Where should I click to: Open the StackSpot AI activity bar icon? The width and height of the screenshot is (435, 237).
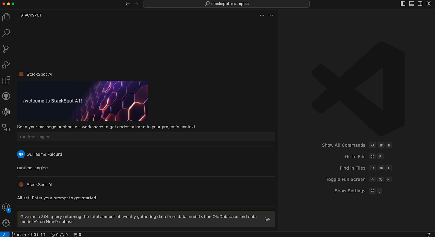[x=6, y=112]
